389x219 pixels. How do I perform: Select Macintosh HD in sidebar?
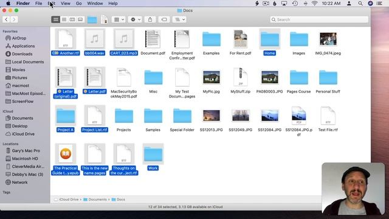25,158
